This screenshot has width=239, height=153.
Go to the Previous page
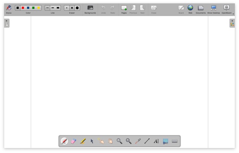click(x=133, y=9)
